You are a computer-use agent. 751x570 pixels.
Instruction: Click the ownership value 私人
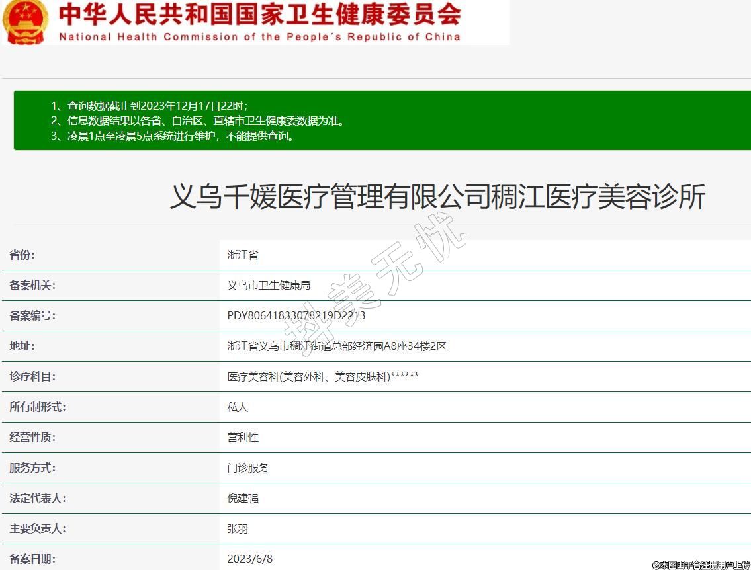tap(238, 407)
